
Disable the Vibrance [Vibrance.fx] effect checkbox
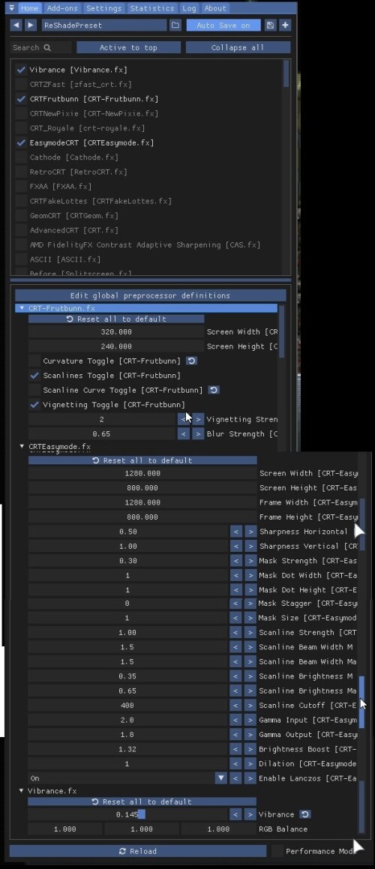pyautogui.click(x=21, y=70)
